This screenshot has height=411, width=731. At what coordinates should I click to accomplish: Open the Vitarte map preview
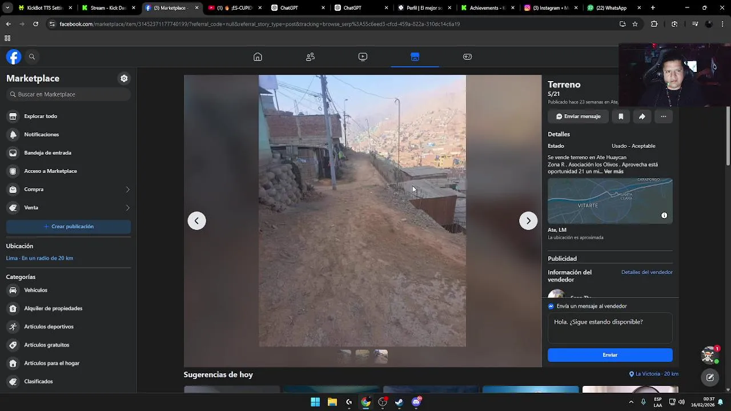coord(610,201)
